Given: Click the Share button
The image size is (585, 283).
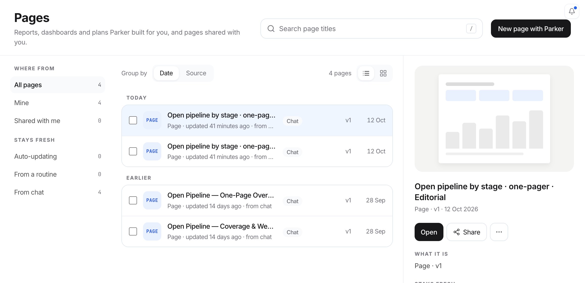Looking at the screenshot, I should click(x=467, y=232).
